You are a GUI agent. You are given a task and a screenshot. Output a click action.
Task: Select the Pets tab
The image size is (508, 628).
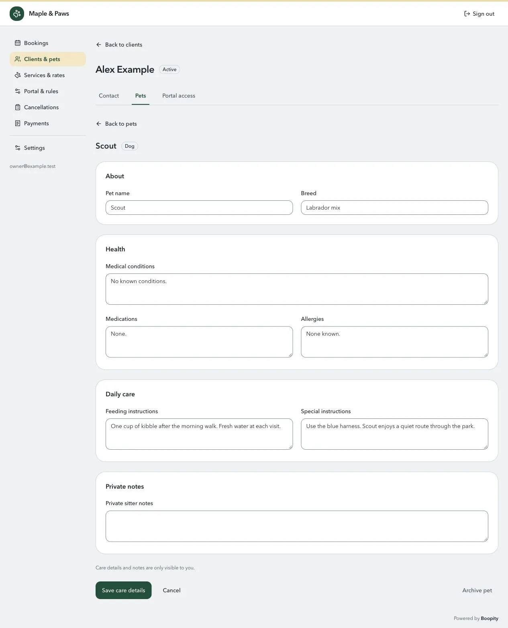pyautogui.click(x=141, y=96)
